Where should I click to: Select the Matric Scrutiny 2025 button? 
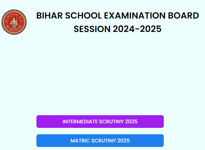pyautogui.click(x=100, y=141)
